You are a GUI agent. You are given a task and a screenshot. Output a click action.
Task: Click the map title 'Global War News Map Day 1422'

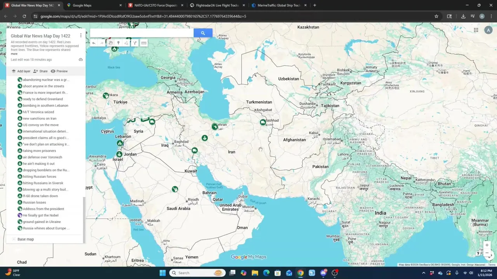click(40, 36)
